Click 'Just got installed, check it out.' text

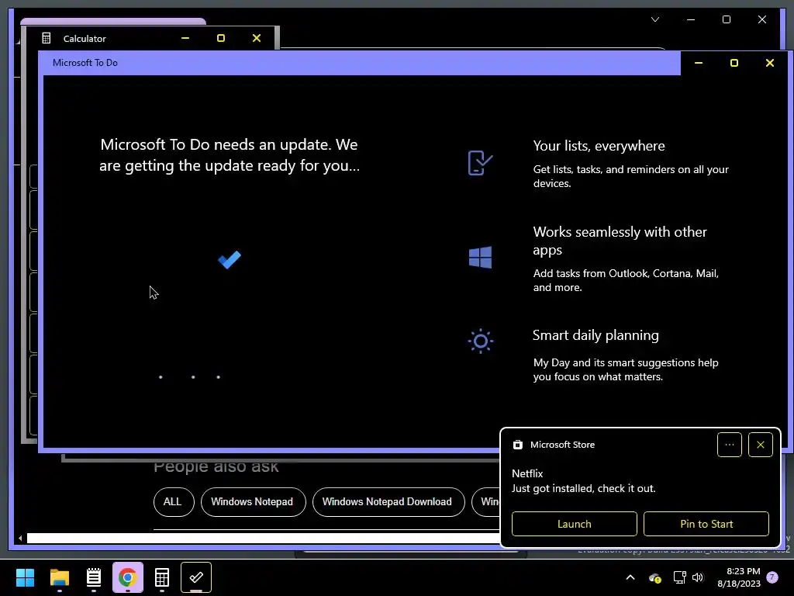(x=583, y=489)
